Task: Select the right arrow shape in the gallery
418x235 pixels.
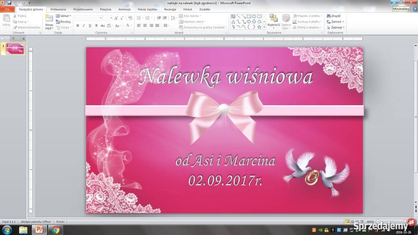Action: point(249,21)
